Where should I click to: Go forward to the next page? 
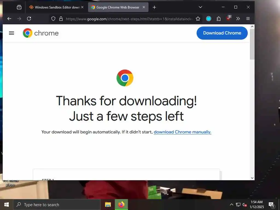click(x=19, y=19)
